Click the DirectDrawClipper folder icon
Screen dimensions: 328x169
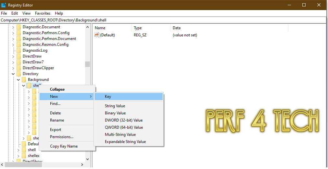(19, 68)
